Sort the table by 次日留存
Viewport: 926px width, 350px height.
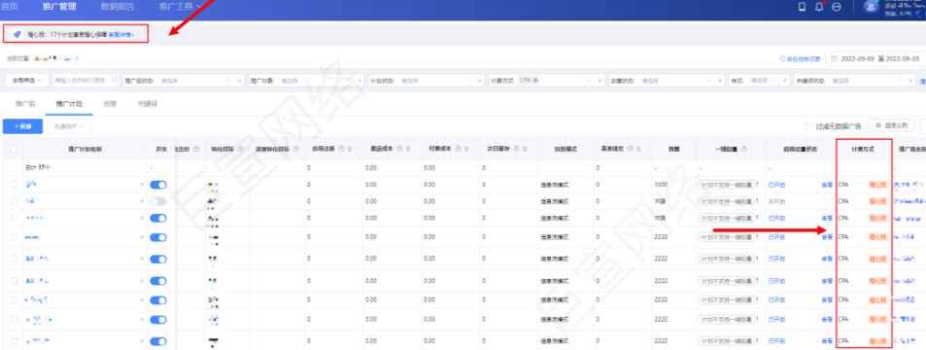pos(525,149)
